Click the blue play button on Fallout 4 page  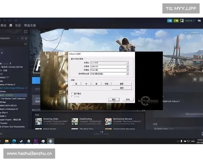(x=36, y=80)
